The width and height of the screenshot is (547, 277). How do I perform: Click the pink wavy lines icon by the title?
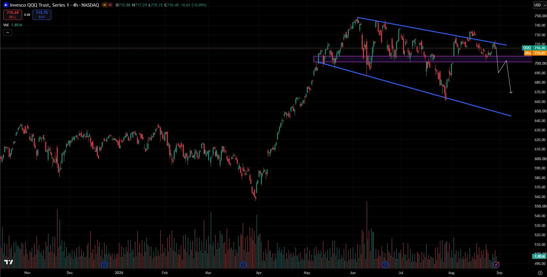[110, 5]
